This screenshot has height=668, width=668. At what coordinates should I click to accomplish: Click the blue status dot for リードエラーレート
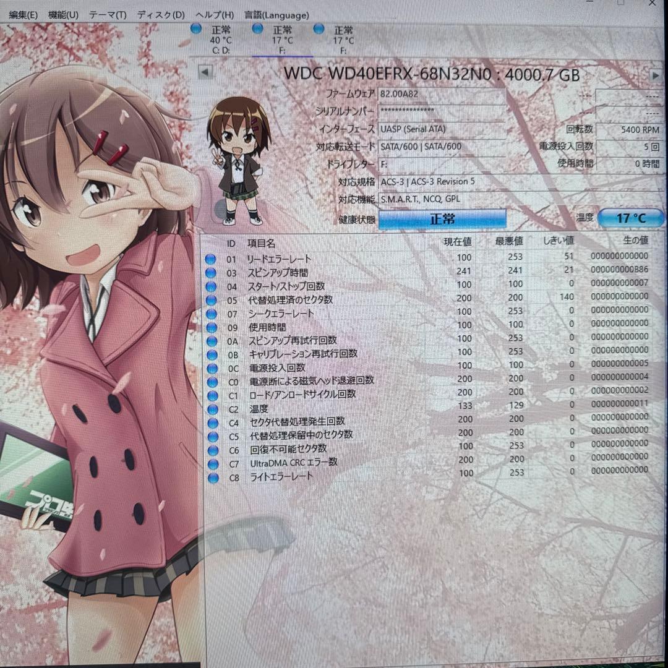(213, 259)
